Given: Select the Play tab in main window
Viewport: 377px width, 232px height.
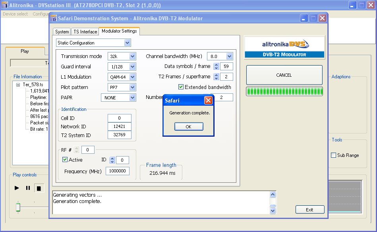Looking at the screenshot, I should point(25,51).
